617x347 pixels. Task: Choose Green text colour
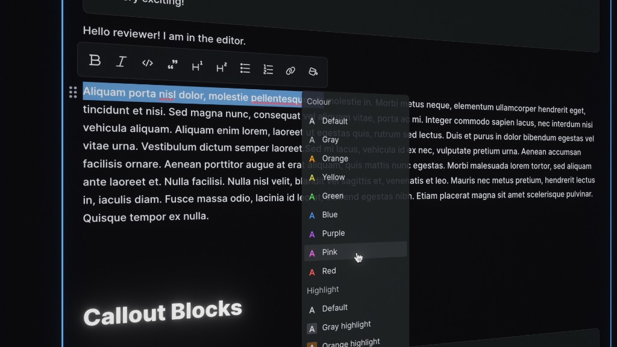point(355,196)
